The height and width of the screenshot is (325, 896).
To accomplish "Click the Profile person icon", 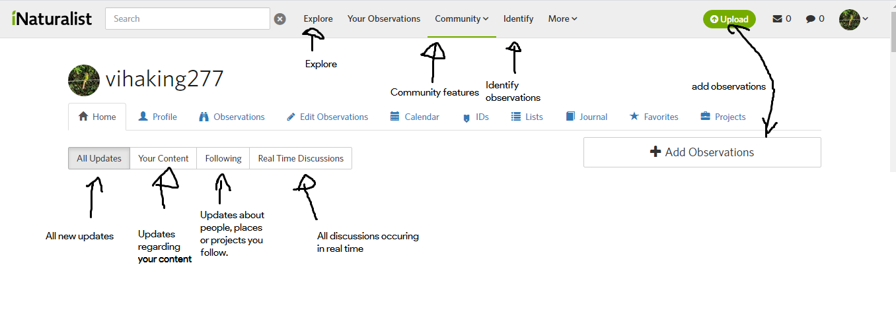I will coord(143,117).
